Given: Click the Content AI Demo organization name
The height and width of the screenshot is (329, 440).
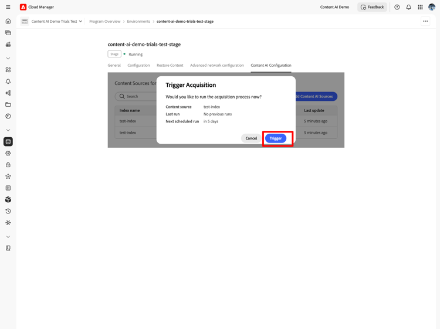Looking at the screenshot, I should coord(334,7).
